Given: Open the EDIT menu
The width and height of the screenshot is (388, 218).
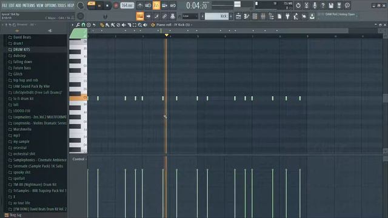Looking at the screenshot, I should [x=12, y=5].
